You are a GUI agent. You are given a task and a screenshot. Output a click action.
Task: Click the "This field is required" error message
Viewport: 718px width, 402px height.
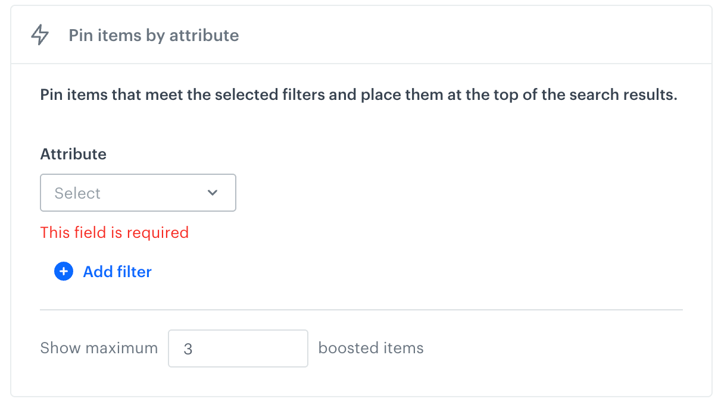tap(114, 233)
